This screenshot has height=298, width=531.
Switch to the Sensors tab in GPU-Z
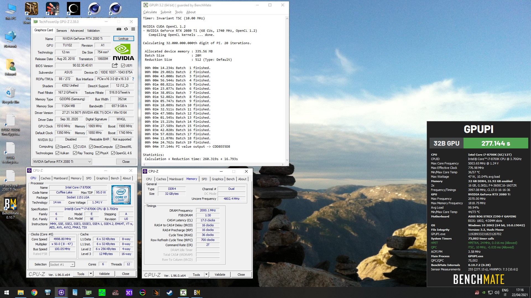61,31
